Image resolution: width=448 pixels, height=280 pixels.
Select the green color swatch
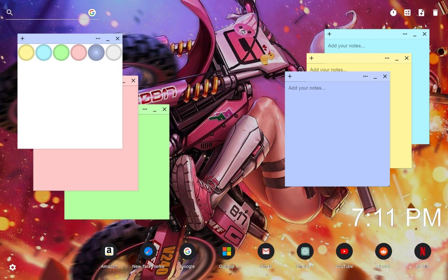point(61,52)
